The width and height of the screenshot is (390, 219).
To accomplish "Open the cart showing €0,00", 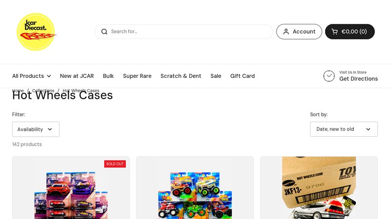I will coord(350,32).
